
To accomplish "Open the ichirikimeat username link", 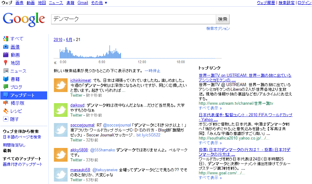I will (x=80, y=80).
